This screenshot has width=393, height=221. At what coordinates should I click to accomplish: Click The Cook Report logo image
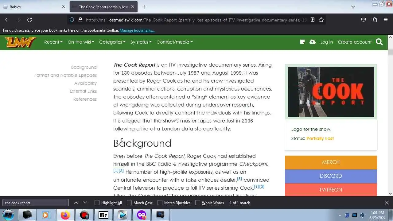tap(331, 92)
